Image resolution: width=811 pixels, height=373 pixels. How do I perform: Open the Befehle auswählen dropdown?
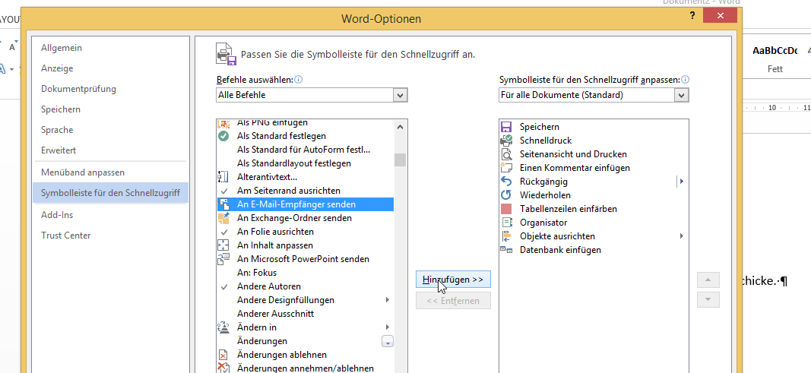point(400,95)
